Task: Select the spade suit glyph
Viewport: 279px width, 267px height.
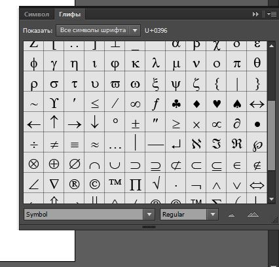Action: [237, 102]
